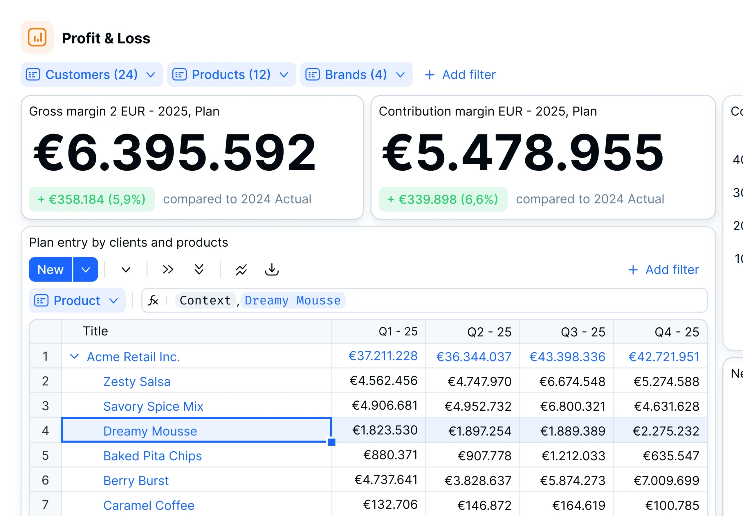Click the Title column header
The image size is (743, 516).
point(196,331)
